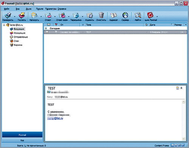
Task: Open the Файл menu
Action: click(x=6, y=9)
